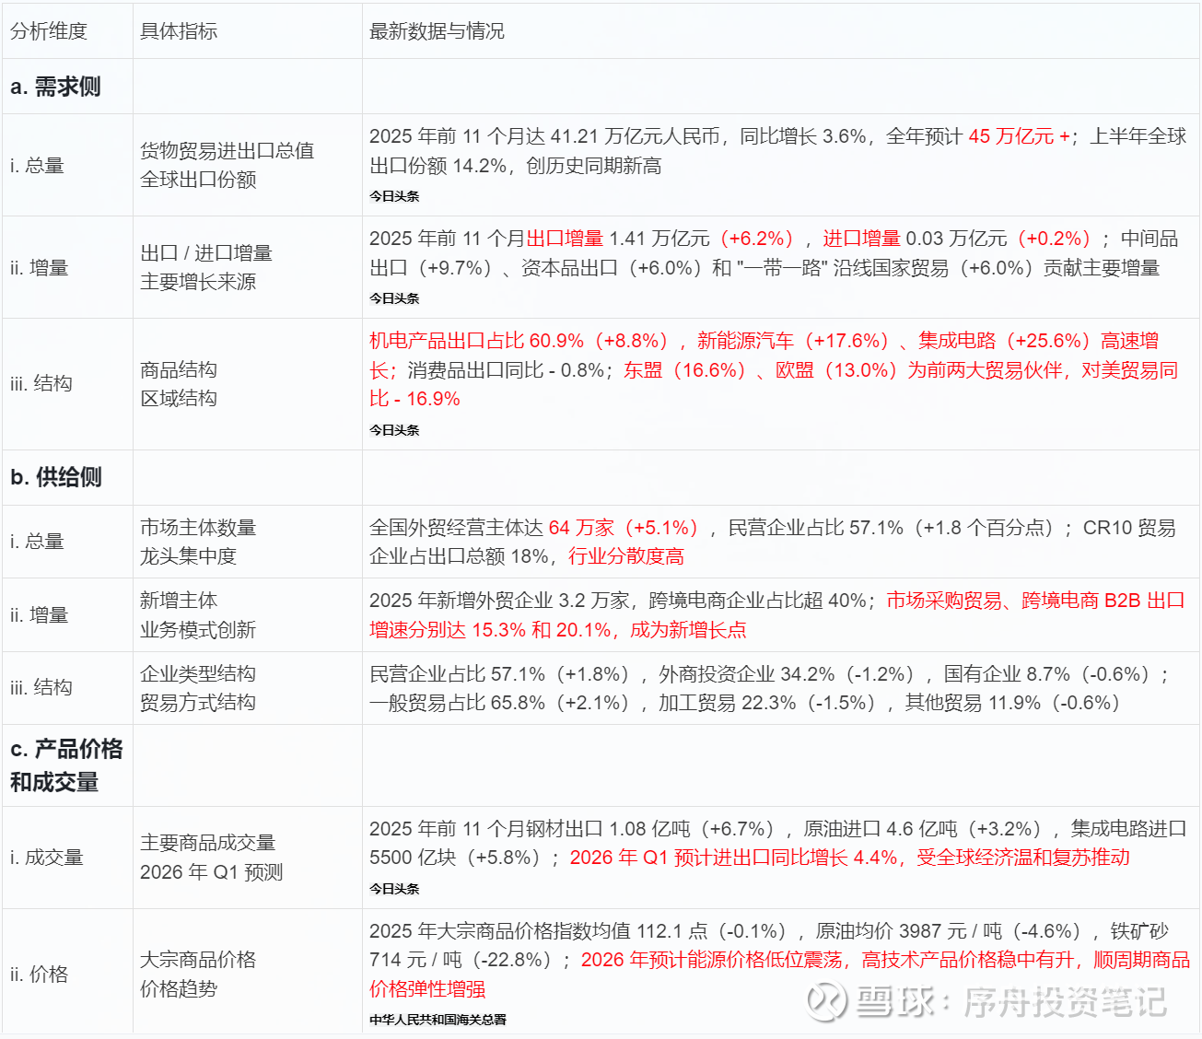Click the 全球出口份额 indicator text
The image size is (1202, 1039).
(198, 180)
